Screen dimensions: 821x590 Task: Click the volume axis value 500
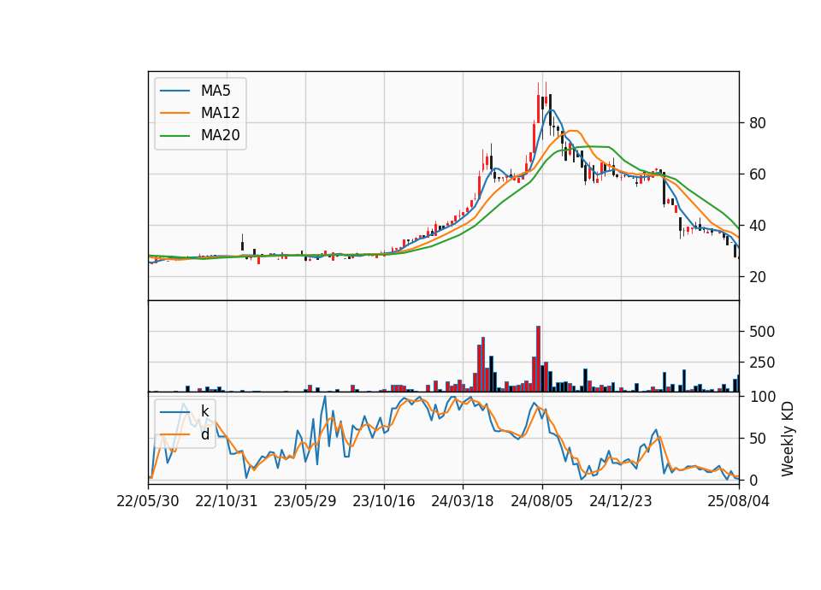pyautogui.click(x=762, y=332)
